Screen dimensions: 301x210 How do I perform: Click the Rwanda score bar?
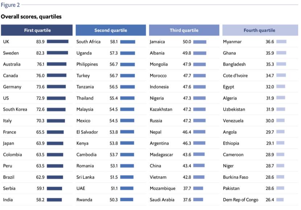tap(127, 199)
